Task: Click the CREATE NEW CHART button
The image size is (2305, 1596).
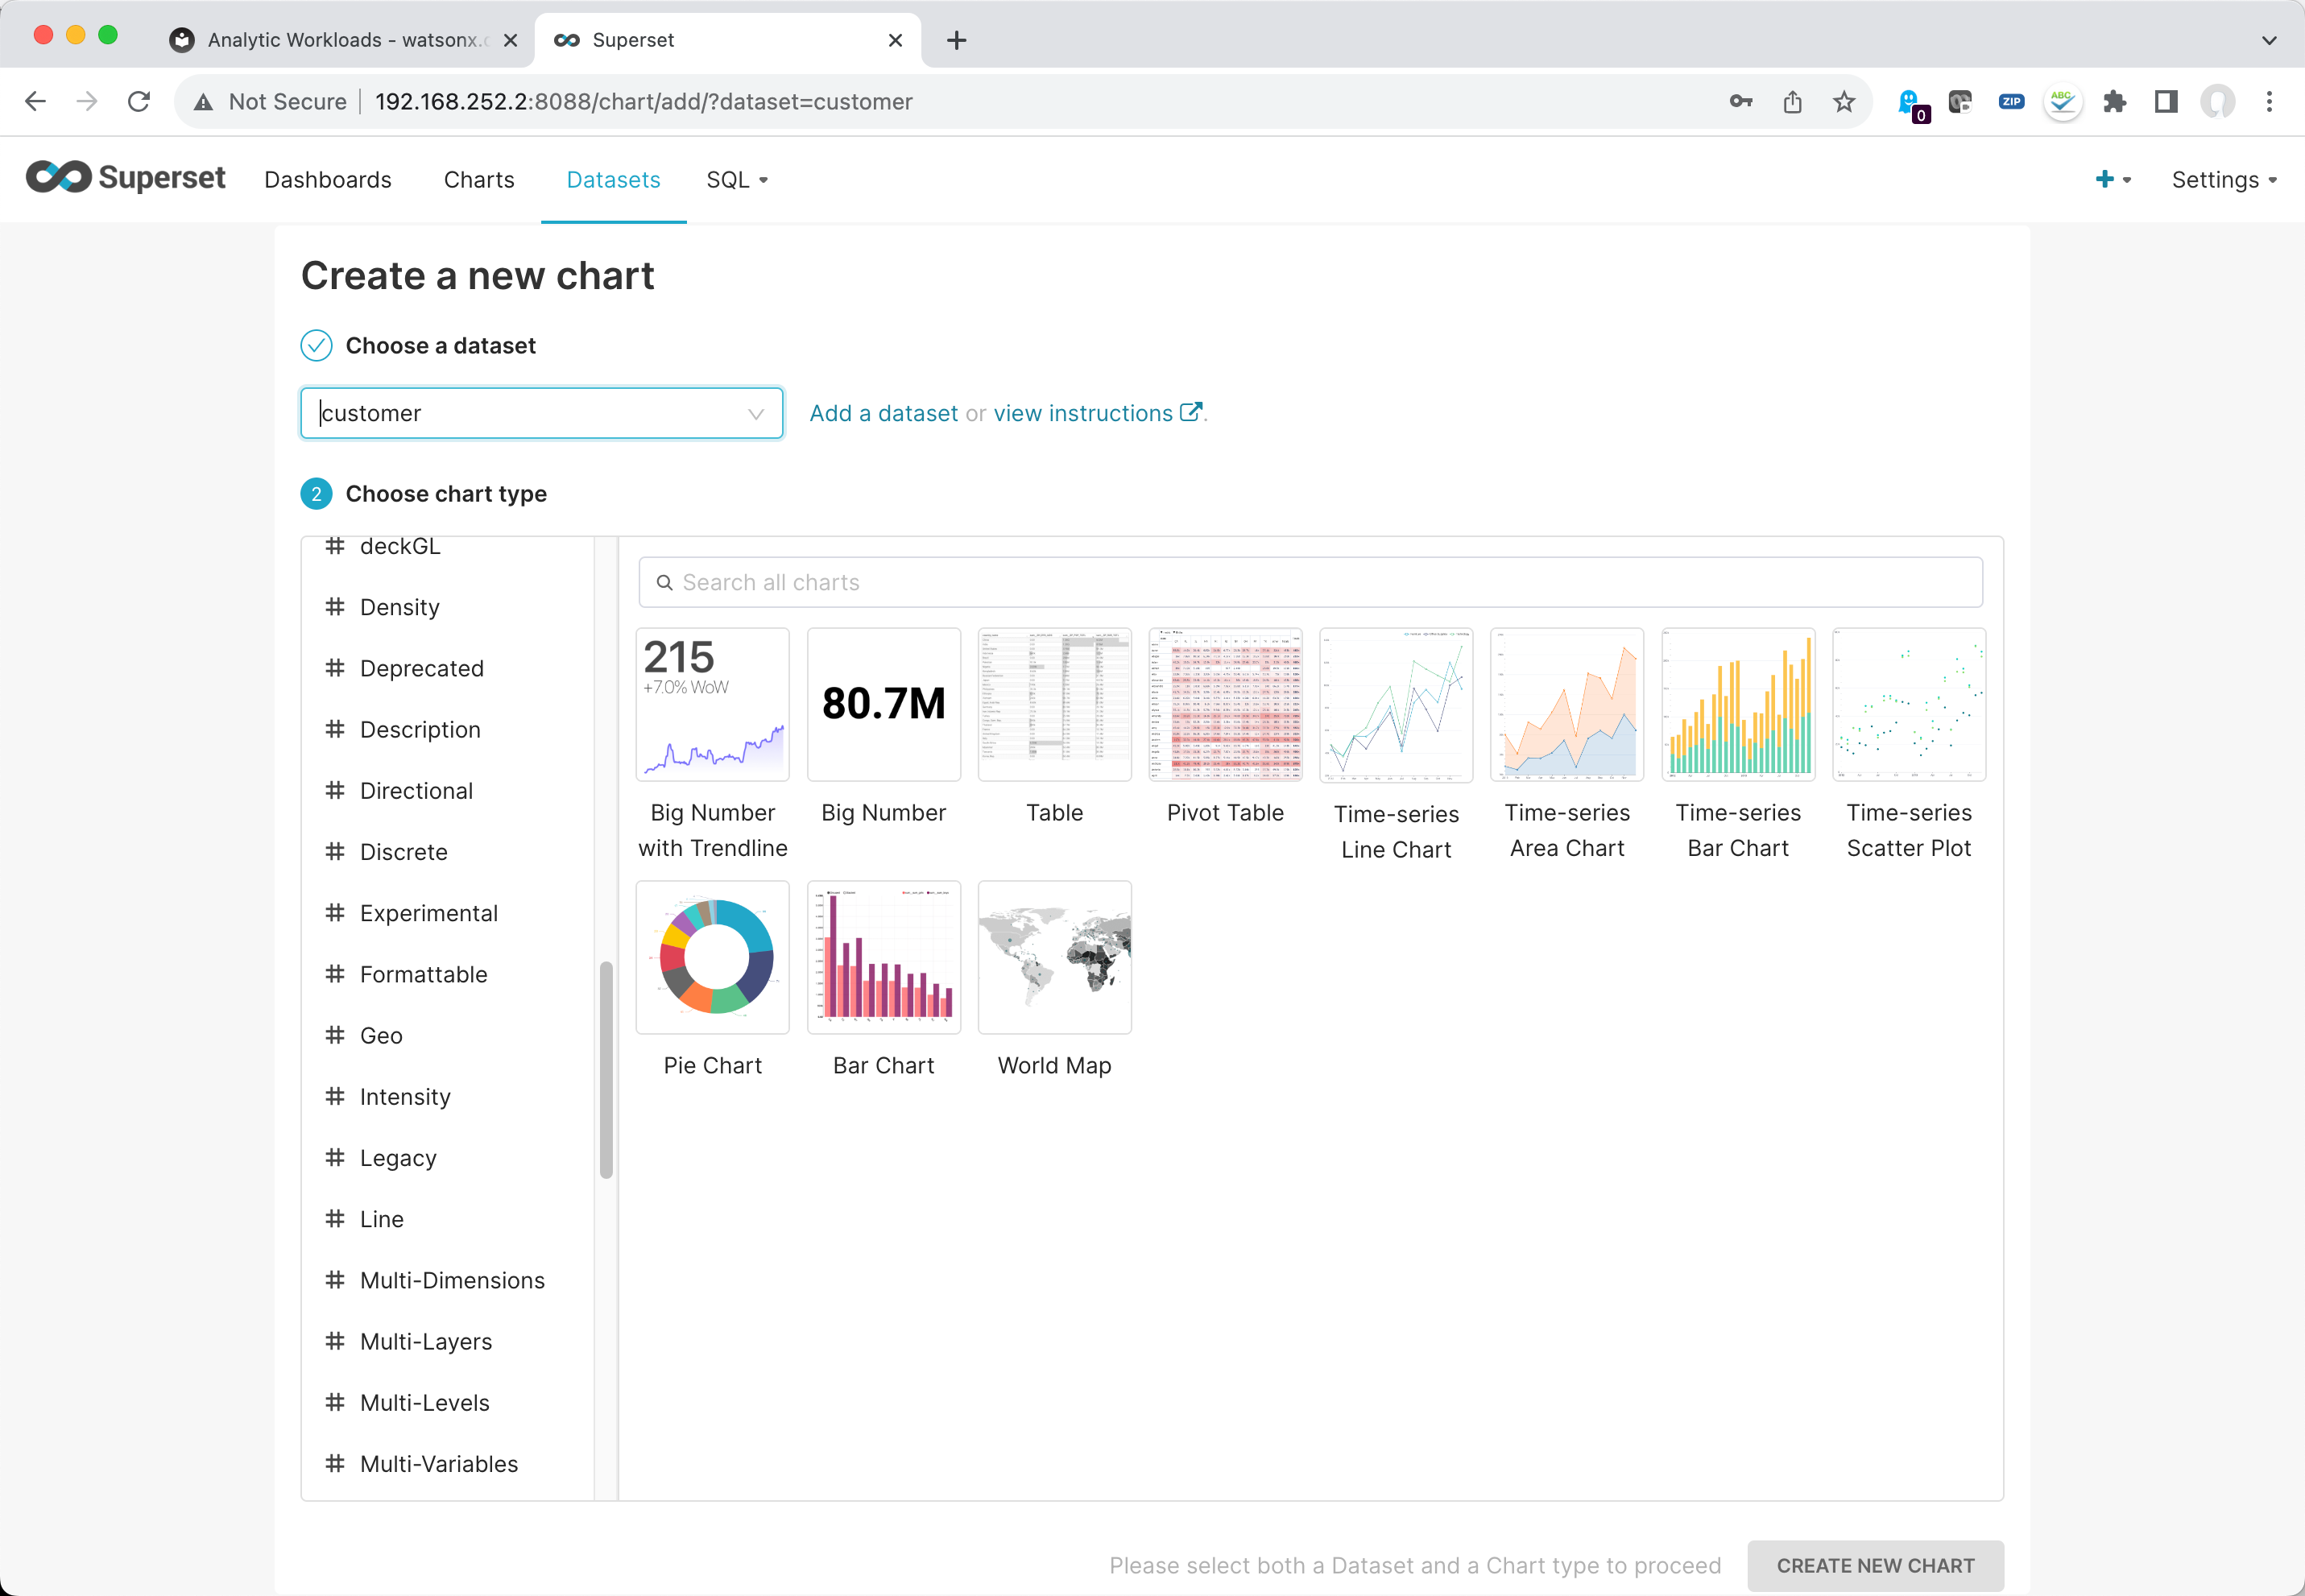Action: (1875, 1565)
